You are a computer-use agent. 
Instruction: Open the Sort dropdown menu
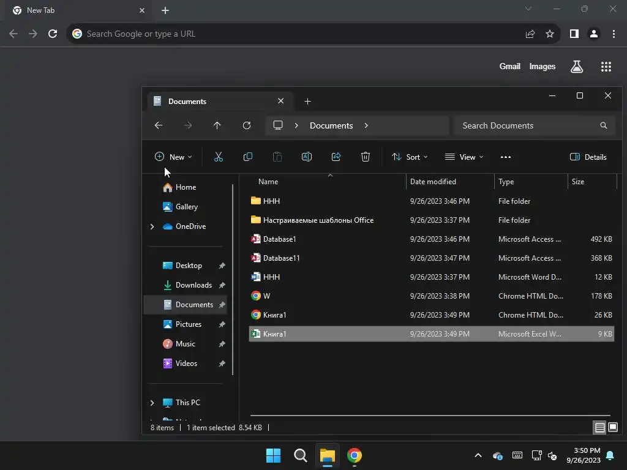pyautogui.click(x=410, y=157)
